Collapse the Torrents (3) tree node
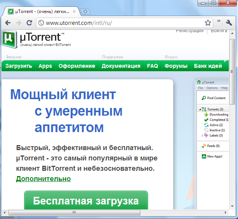 tap(200, 109)
